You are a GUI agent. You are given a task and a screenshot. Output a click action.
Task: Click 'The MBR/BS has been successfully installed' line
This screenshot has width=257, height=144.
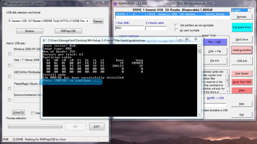click(83, 78)
